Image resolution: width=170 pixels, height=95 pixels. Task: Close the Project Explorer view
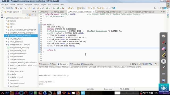coord(20,12)
